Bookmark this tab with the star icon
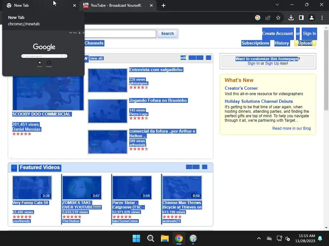Image resolution: width=329 pixels, height=246 pixels. (278, 18)
